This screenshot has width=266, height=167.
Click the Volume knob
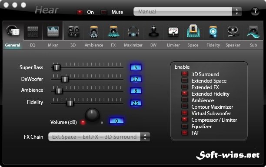(x=92, y=114)
